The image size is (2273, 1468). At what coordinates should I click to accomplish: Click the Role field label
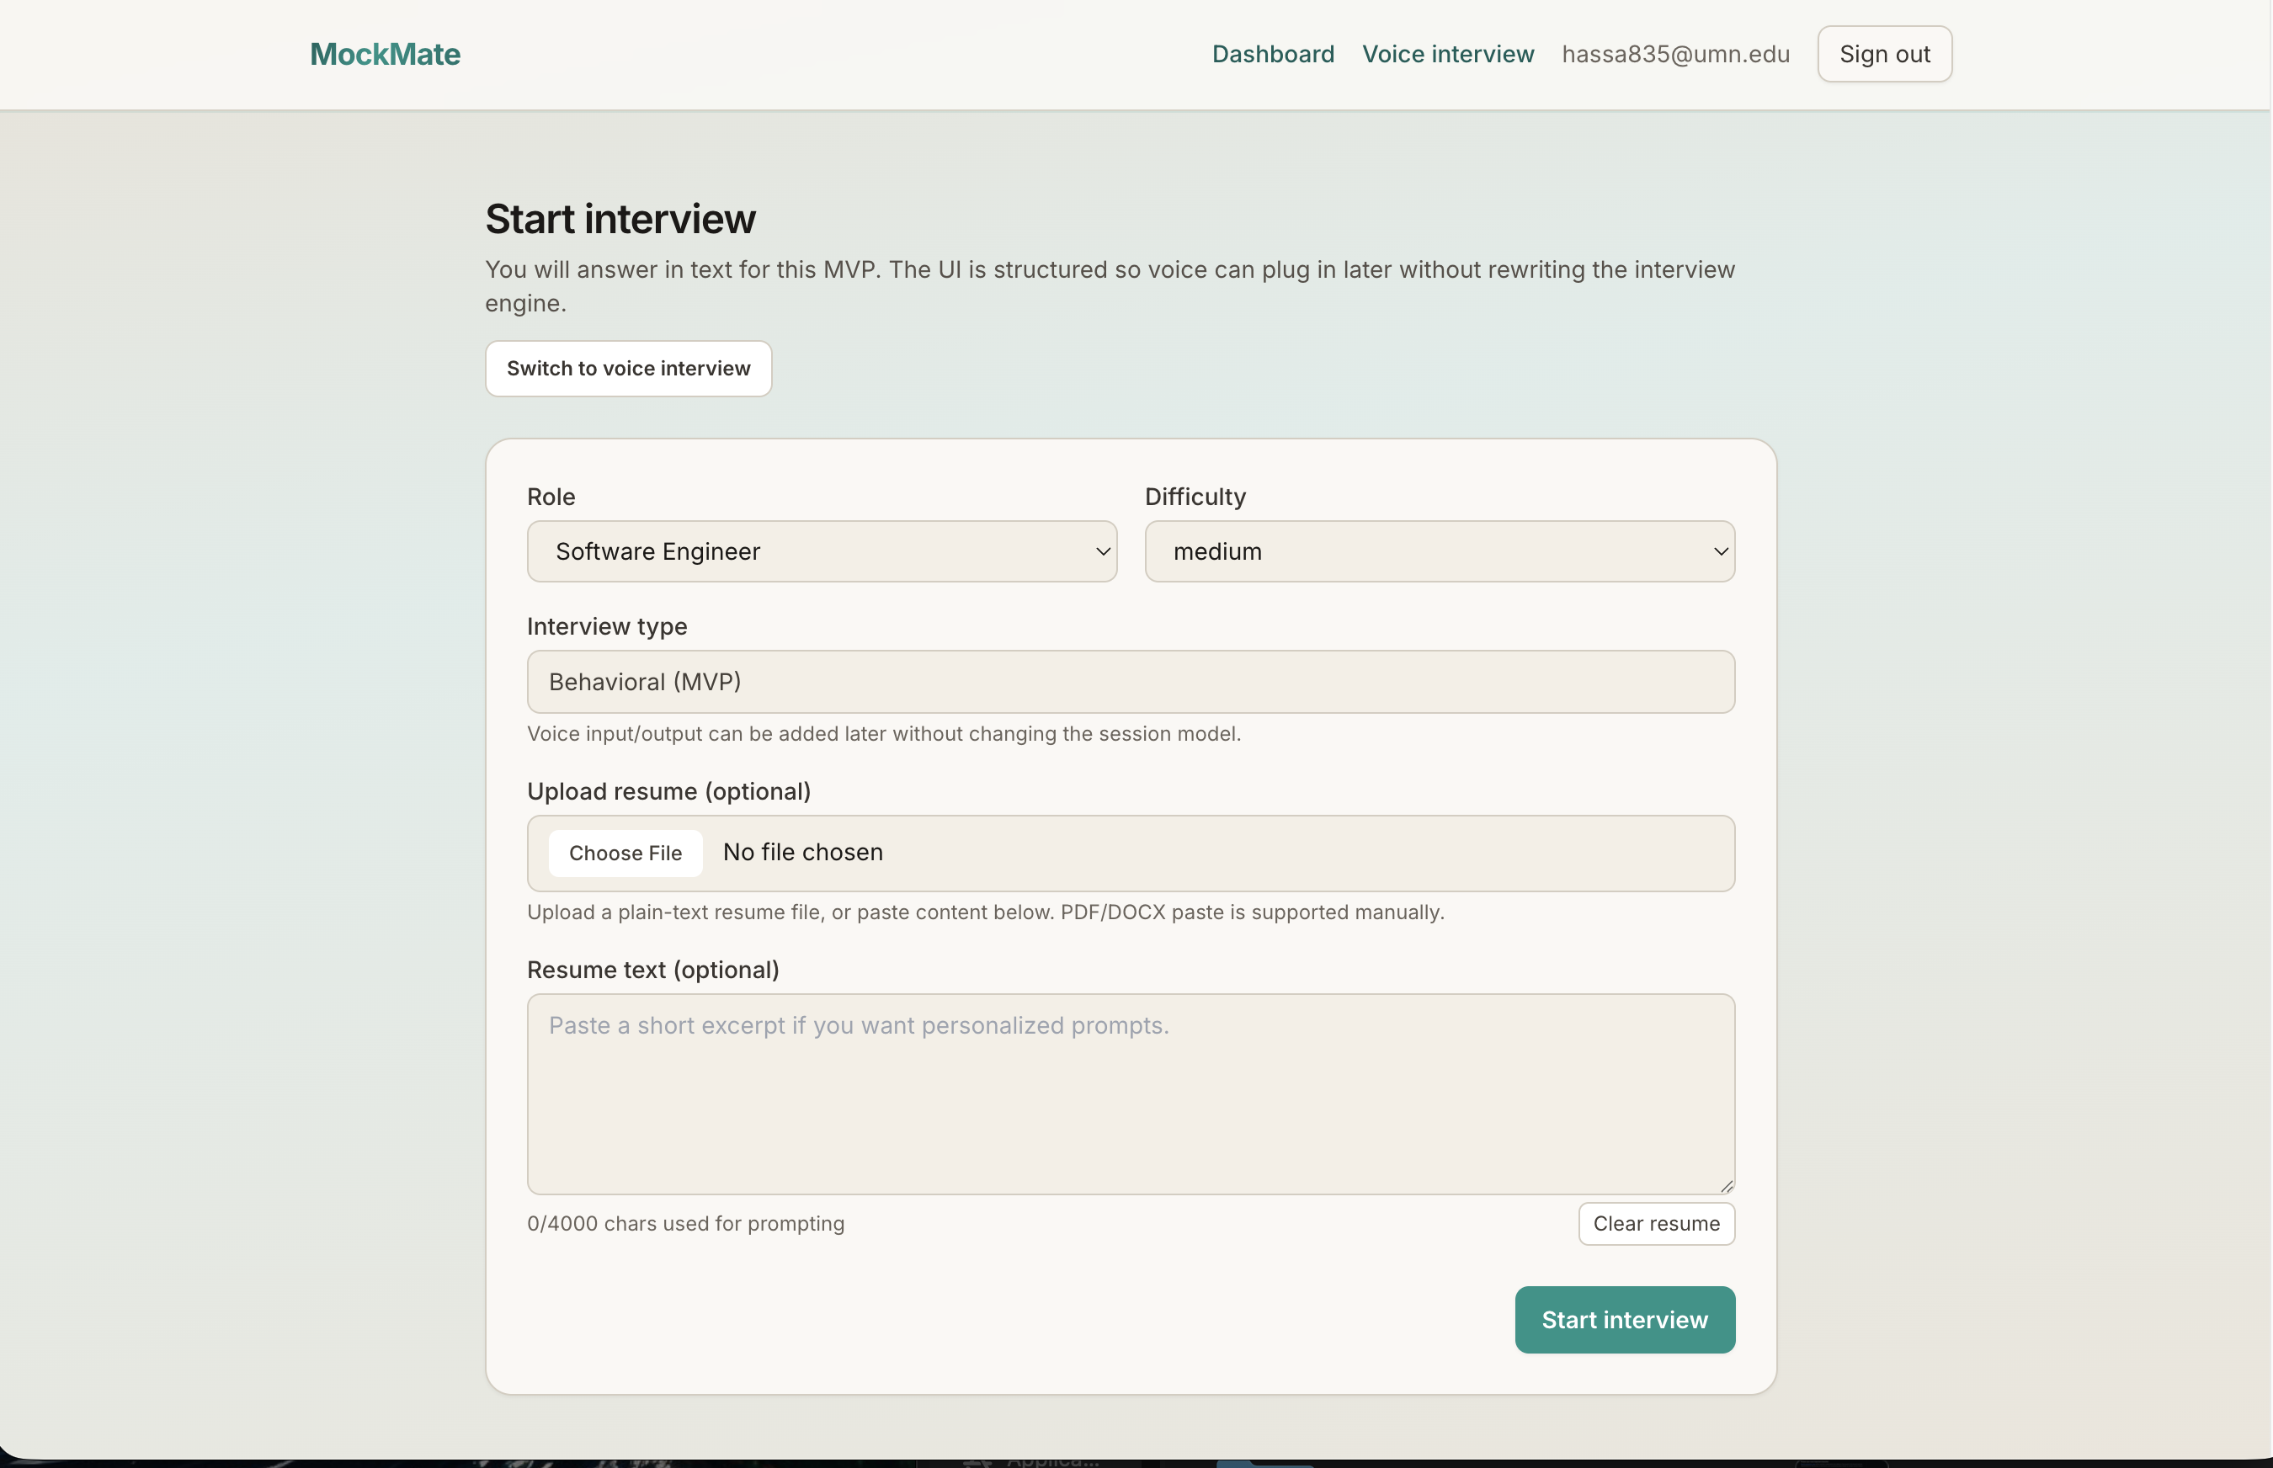point(551,497)
